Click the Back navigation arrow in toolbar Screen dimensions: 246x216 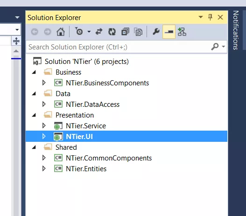[x=35, y=32]
